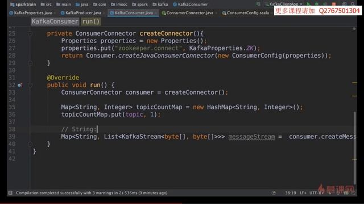Click the kafka package breadcrumb

click(x=160, y=4)
